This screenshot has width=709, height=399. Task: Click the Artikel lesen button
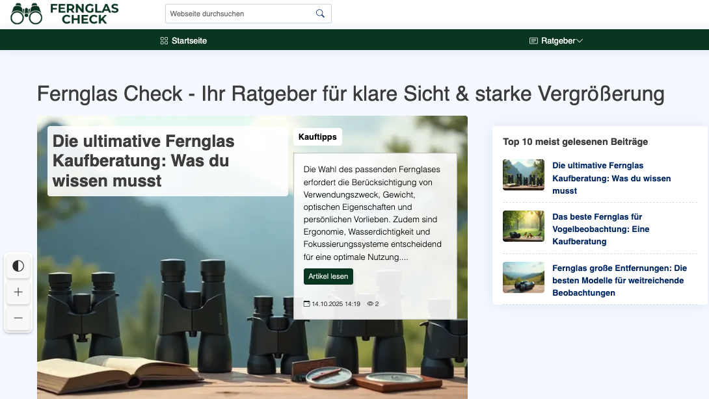tap(328, 276)
